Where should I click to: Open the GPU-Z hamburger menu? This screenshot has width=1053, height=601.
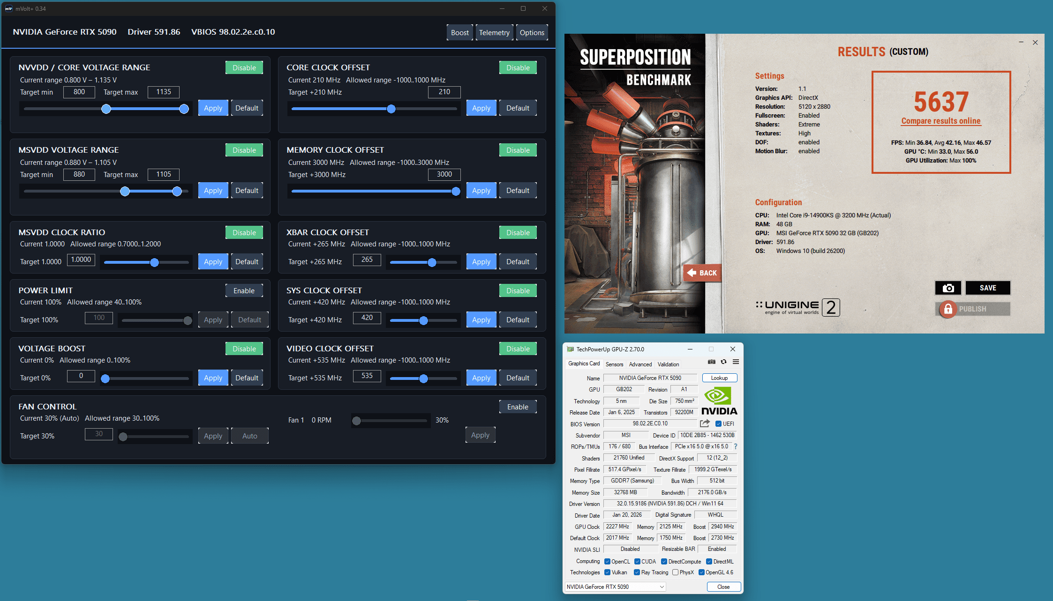(x=736, y=362)
